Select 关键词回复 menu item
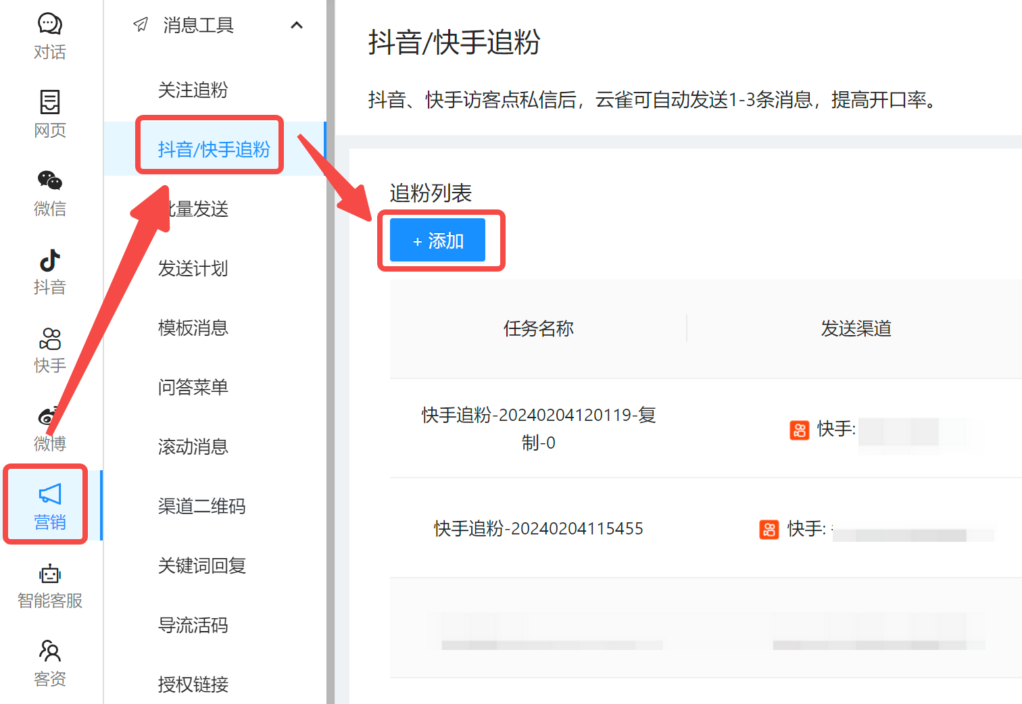 201,565
